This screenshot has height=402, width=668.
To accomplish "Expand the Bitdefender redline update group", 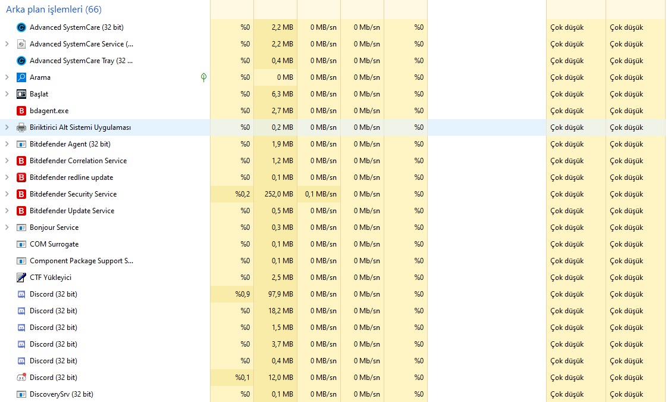I will pos(7,177).
